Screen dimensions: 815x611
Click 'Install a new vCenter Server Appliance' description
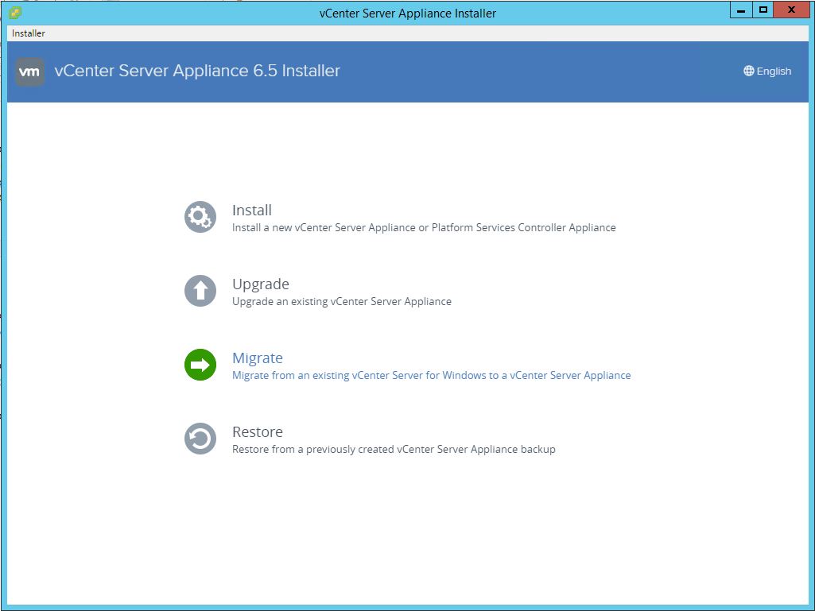point(423,227)
